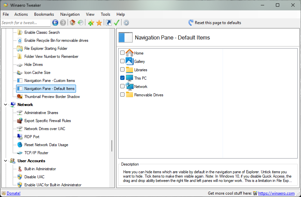Click the This PC label text

[x=140, y=78]
